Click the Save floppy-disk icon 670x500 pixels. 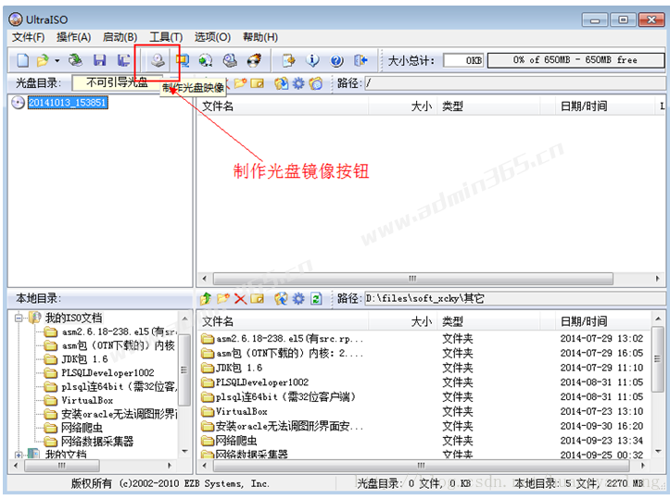click(x=99, y=60)
